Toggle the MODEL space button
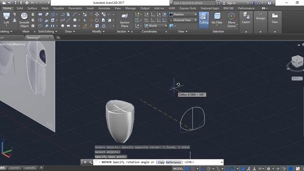Screen dimensions: 304x171 [x=178, y=169]
